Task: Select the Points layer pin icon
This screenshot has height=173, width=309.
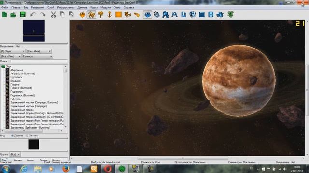Action: click(x=110, y=14)
